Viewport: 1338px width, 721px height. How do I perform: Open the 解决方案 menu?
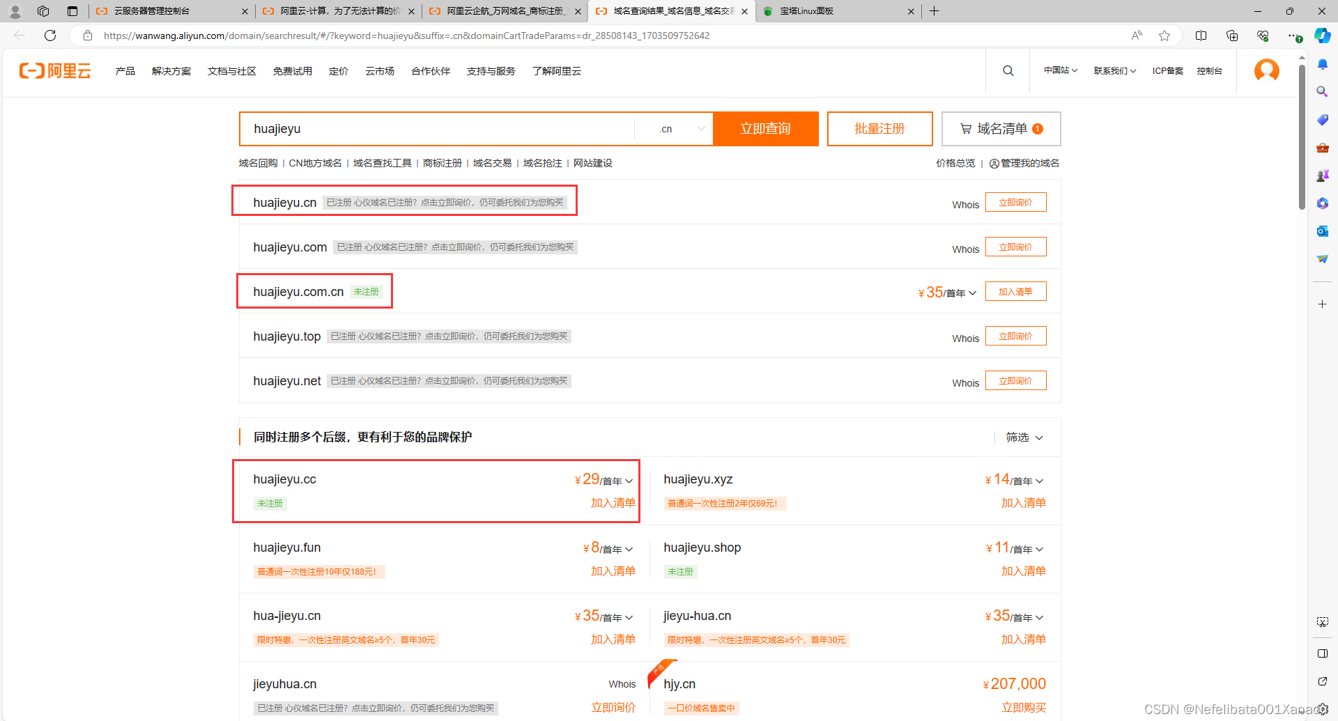click(x=171, y=71)
